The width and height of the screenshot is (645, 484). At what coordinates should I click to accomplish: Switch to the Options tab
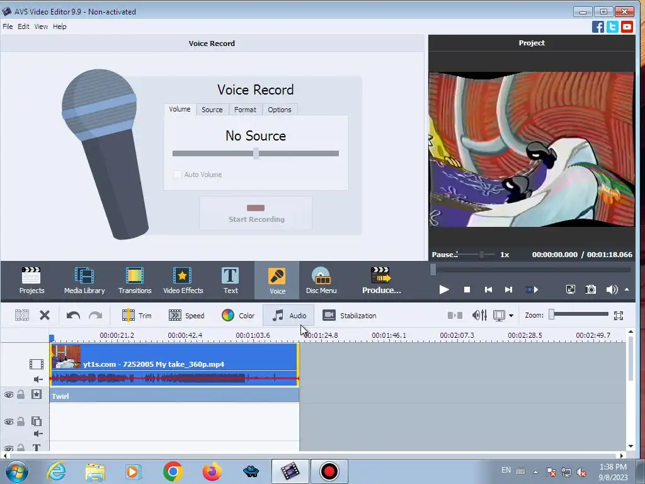click(279, 110)
